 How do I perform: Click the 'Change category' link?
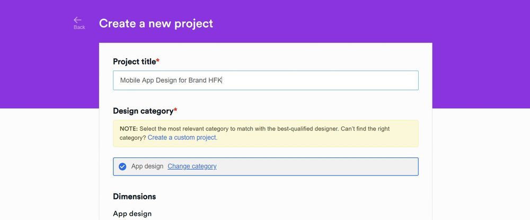192,166
